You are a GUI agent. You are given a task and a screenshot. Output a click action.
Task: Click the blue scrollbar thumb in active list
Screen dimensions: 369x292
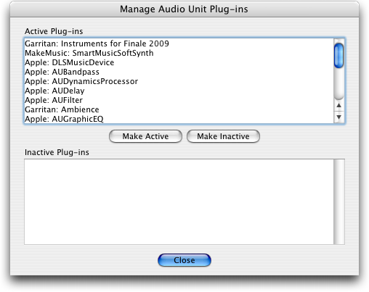pos(339,55)
